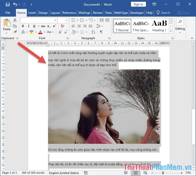Click the bullet list icon

tap(73, 20)
